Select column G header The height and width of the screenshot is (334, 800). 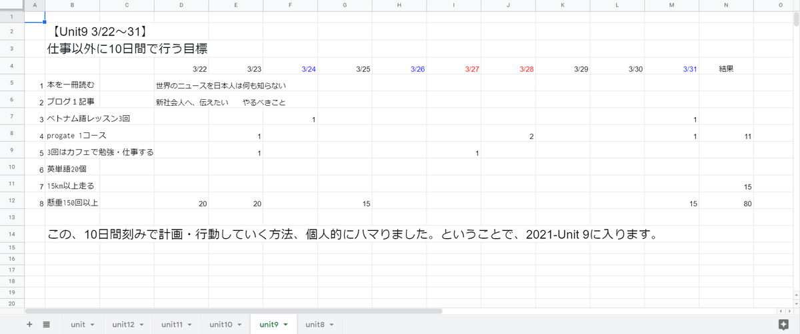tap(345, 5)
